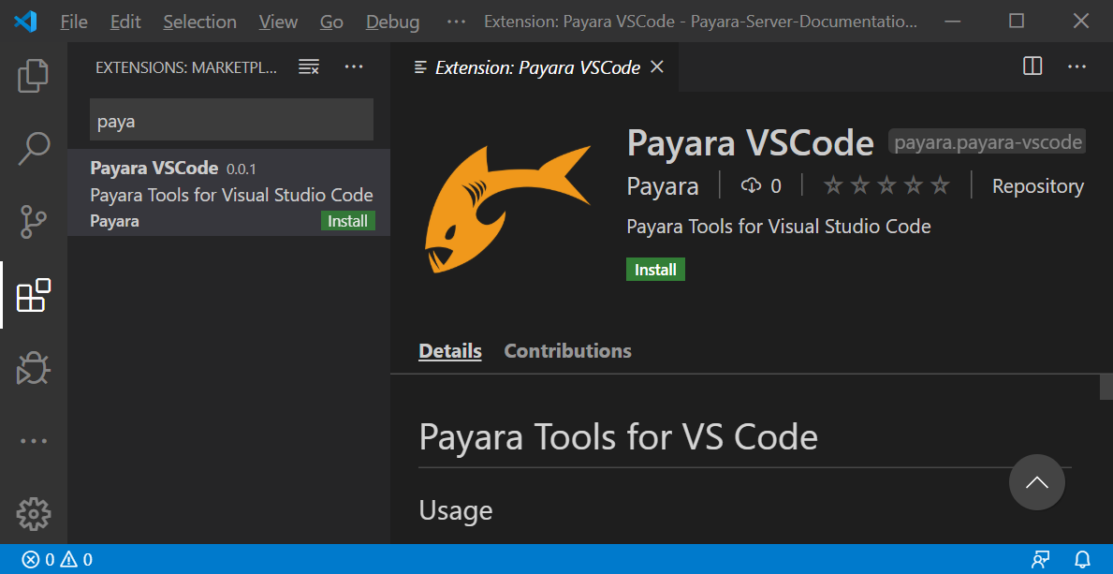This screenshot has height=574, width=1113.
Task: Open the Run and Debug icon
Action: click(34, 368)
